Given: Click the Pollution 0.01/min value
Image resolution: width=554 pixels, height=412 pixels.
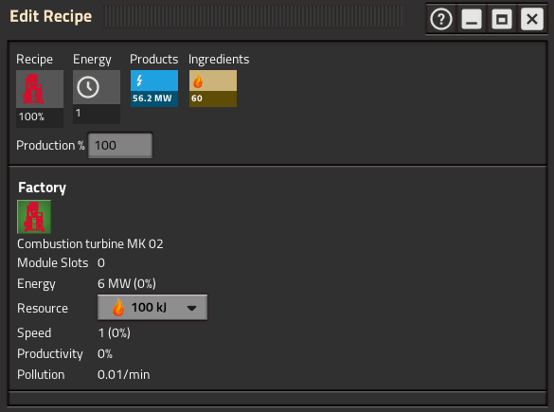Looking at the screenshot, I should (x=123, y=374).
